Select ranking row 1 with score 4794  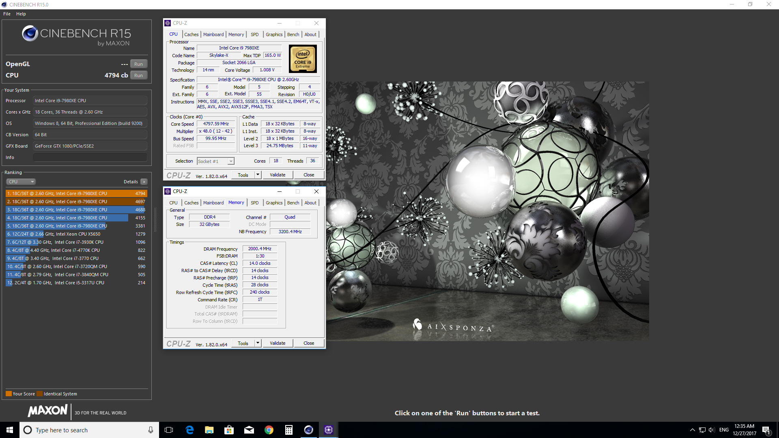point(76,193)
